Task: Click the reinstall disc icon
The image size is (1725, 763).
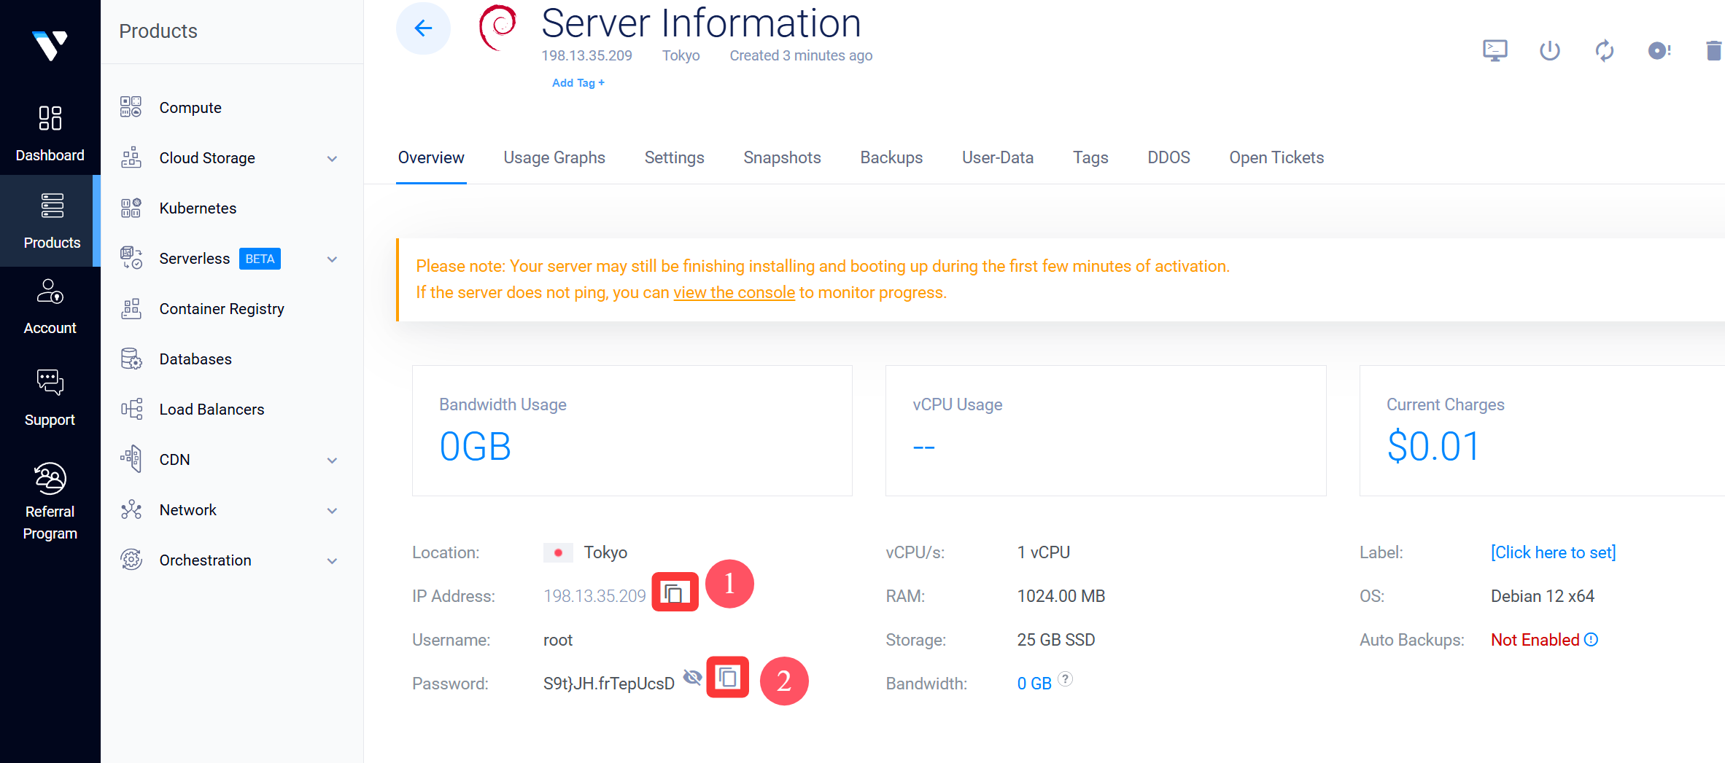Action: point(1659,50)
